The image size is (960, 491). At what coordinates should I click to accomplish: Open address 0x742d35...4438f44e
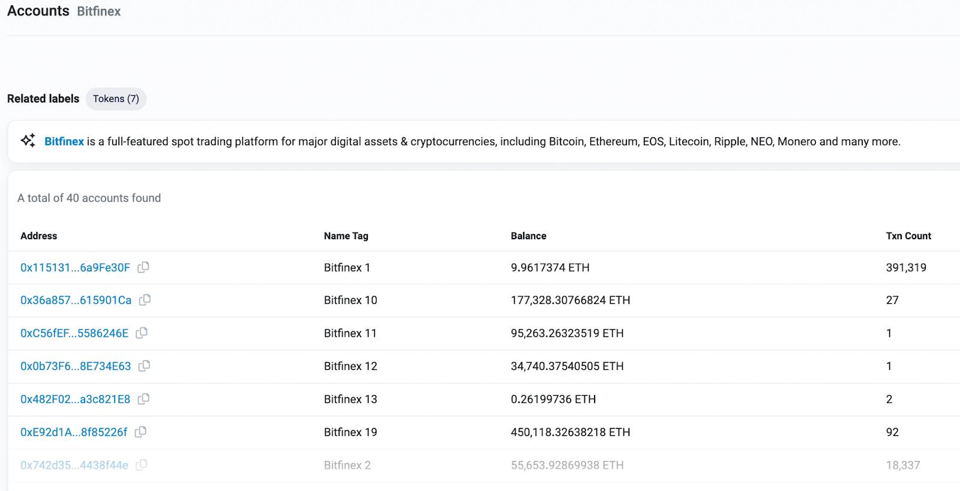tap(74, 465)
